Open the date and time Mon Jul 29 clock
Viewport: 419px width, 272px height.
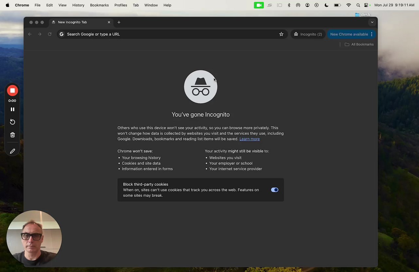point(394,5)
